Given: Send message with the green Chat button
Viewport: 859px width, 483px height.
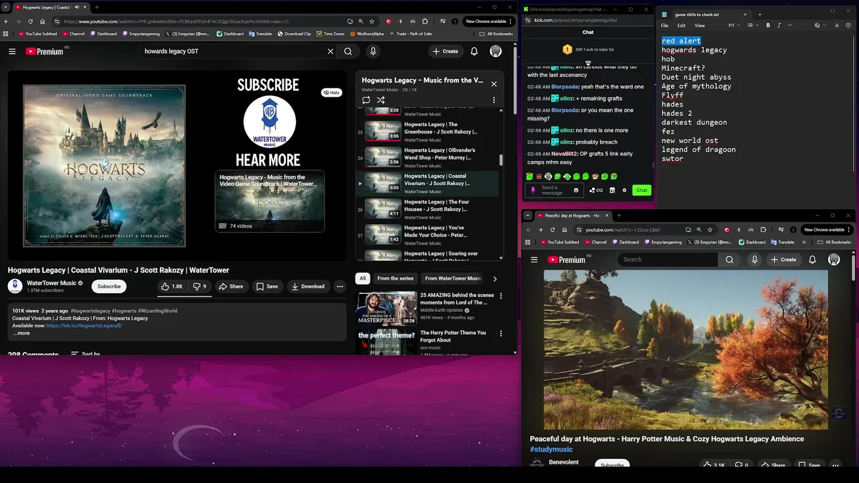Looking at the screenshot, I should click(x=642, y=191).
